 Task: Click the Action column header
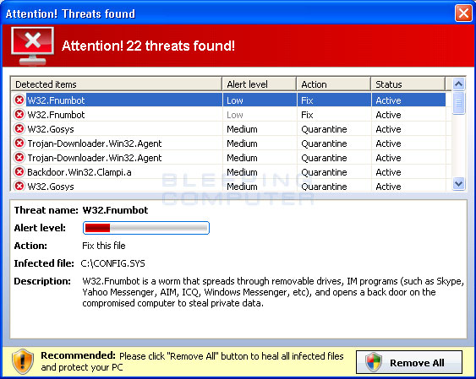pyautogui.click(x=334, y=84)
